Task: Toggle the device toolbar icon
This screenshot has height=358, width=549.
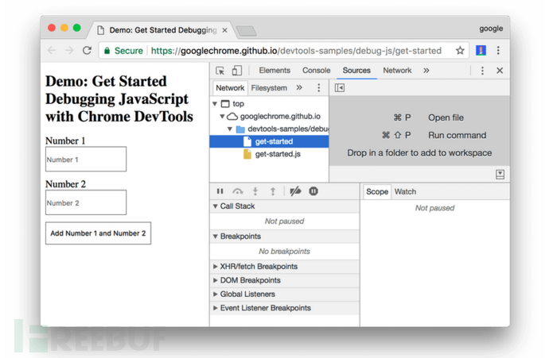Action: click(x=236, y=71)
